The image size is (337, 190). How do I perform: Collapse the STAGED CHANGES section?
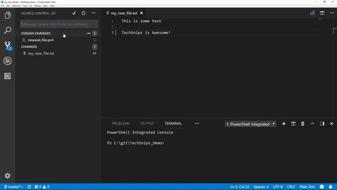pos(36,33)
